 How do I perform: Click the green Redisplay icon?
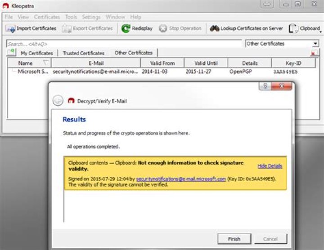[126, 28]
